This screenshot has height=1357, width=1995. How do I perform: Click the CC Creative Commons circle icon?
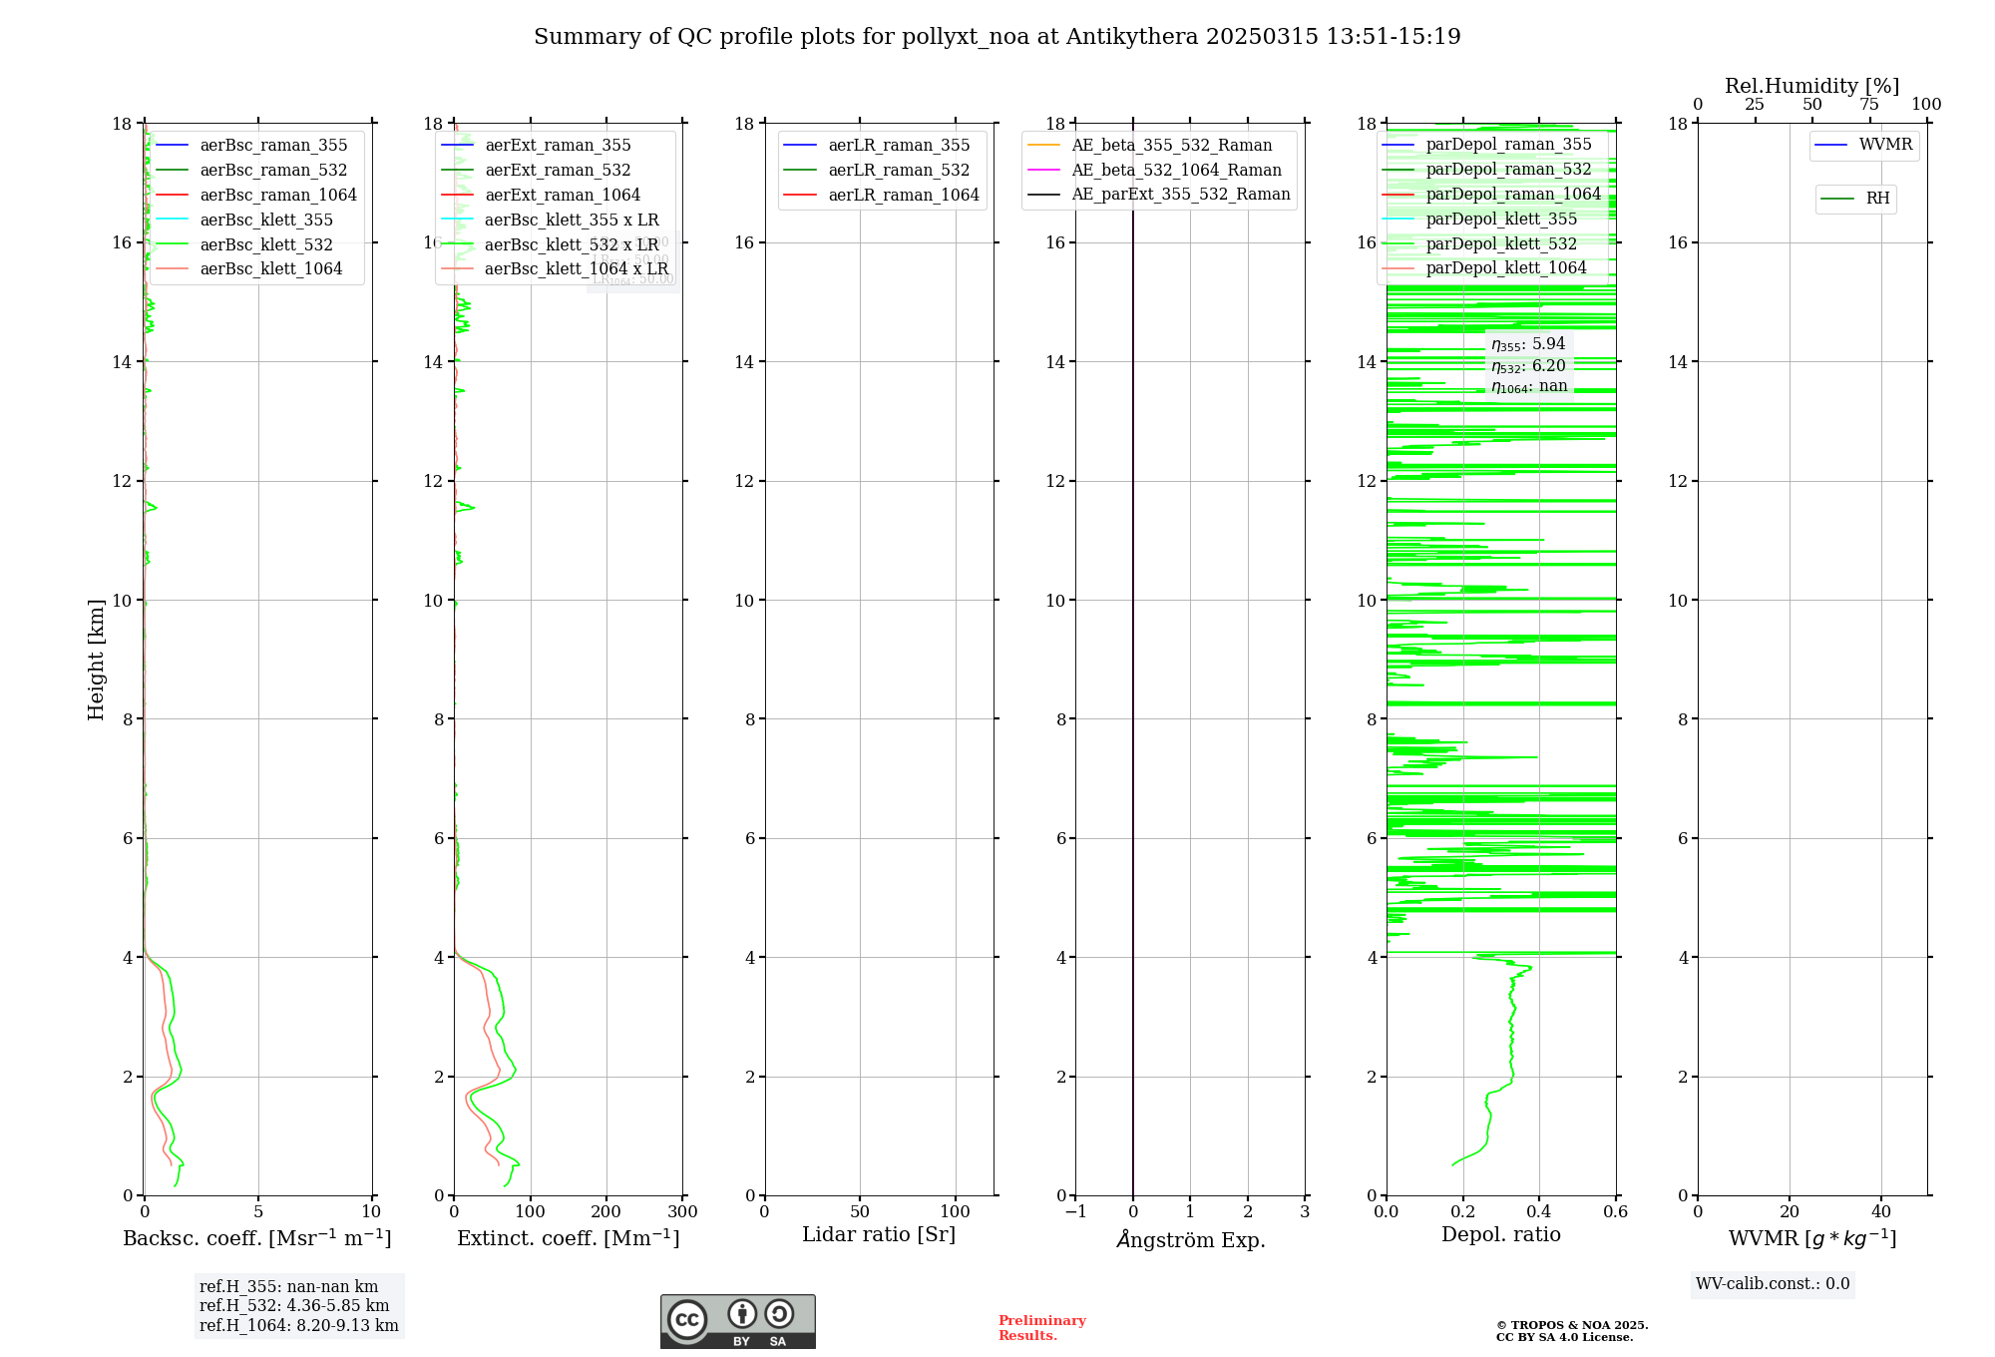tap(687, 1319)
